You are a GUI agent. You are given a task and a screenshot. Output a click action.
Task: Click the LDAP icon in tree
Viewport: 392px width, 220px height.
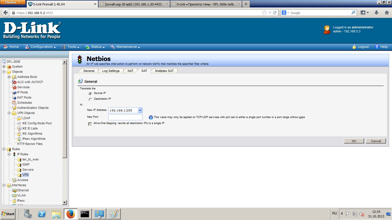[20, 118]
